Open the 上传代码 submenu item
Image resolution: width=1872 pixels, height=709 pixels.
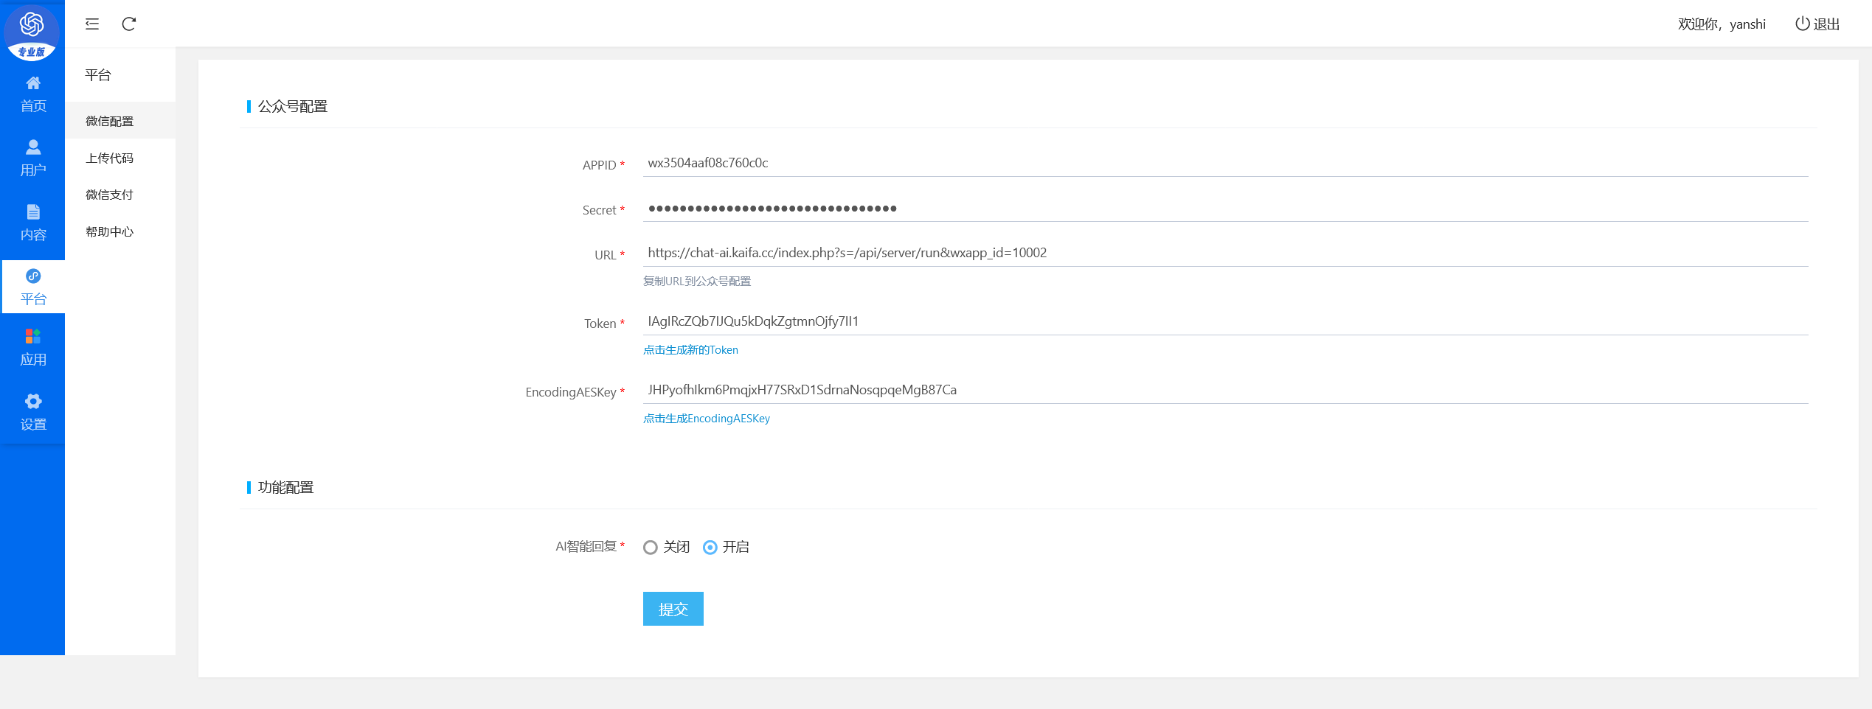110,158
